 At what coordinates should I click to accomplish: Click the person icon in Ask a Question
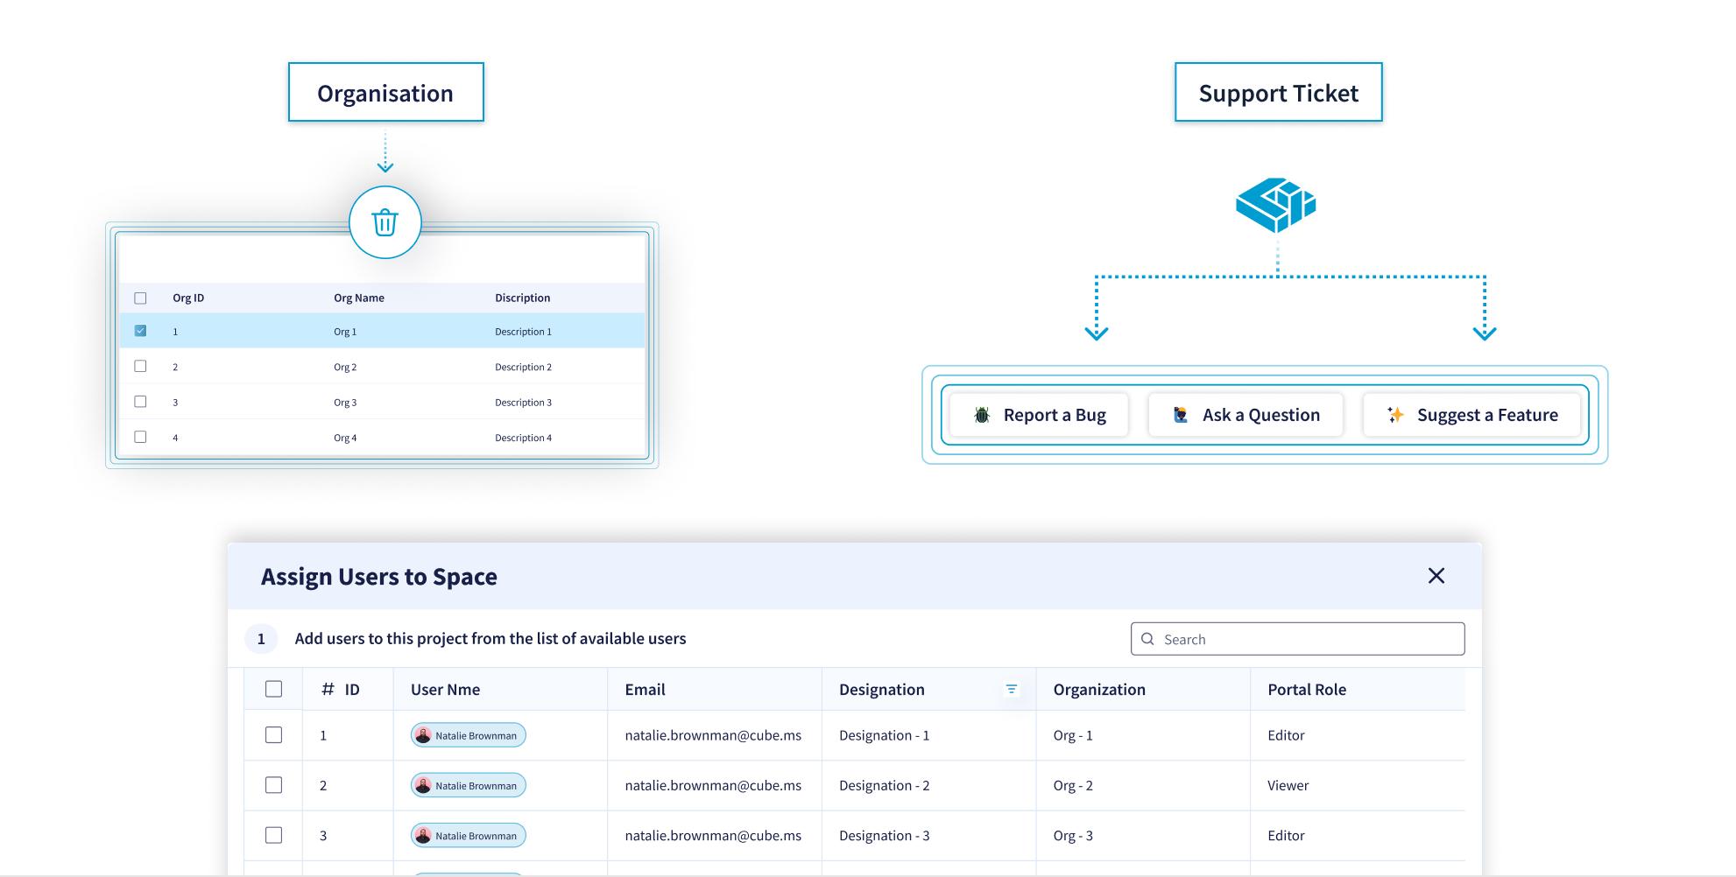pyautogui.click(x=1181, y=415)
